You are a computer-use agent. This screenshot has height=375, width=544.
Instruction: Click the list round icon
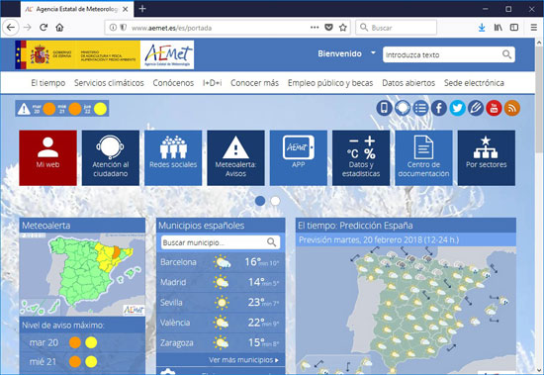pos(420,108)
